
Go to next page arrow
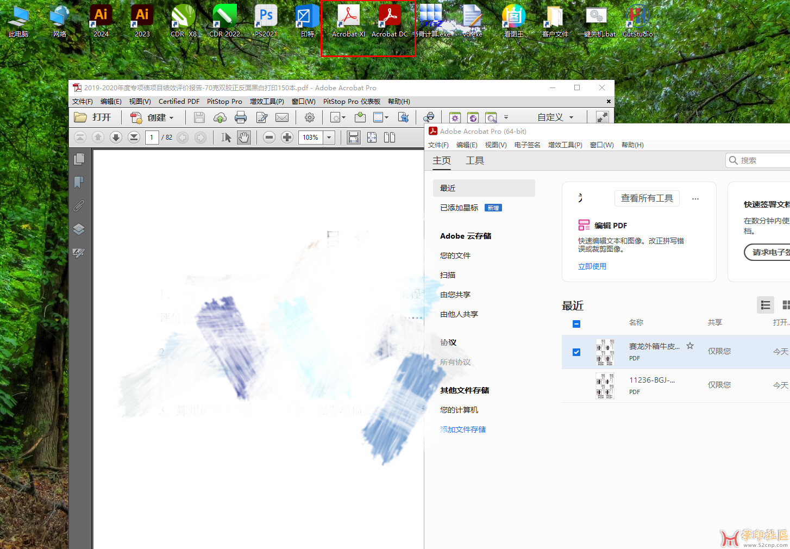coord(116,138)
